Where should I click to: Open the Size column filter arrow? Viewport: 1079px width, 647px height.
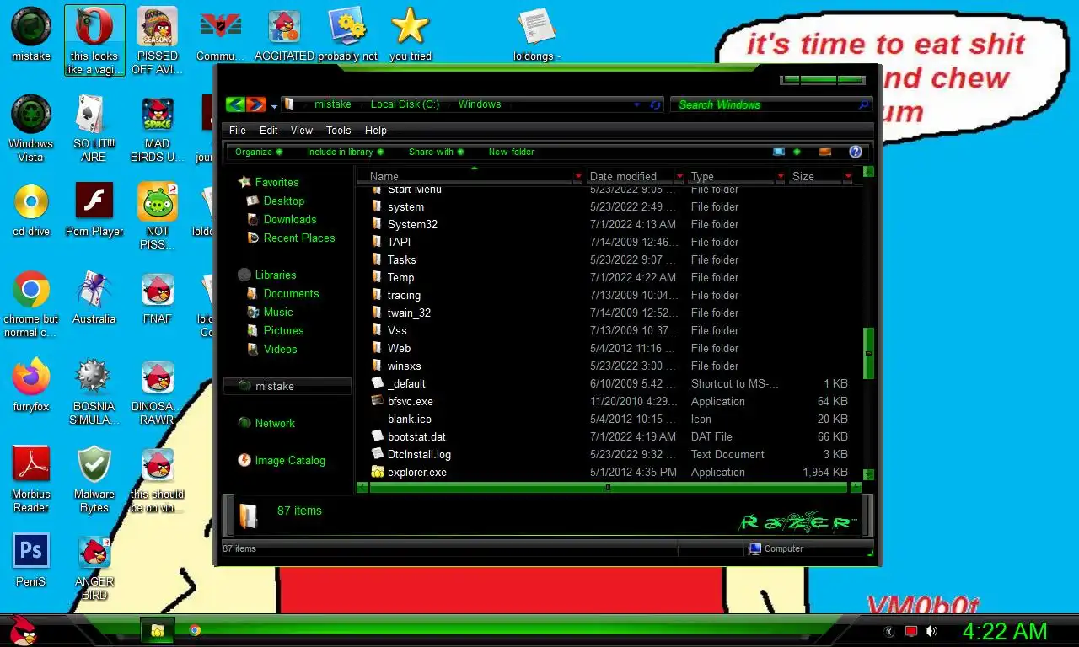click(x=848, y=177)
